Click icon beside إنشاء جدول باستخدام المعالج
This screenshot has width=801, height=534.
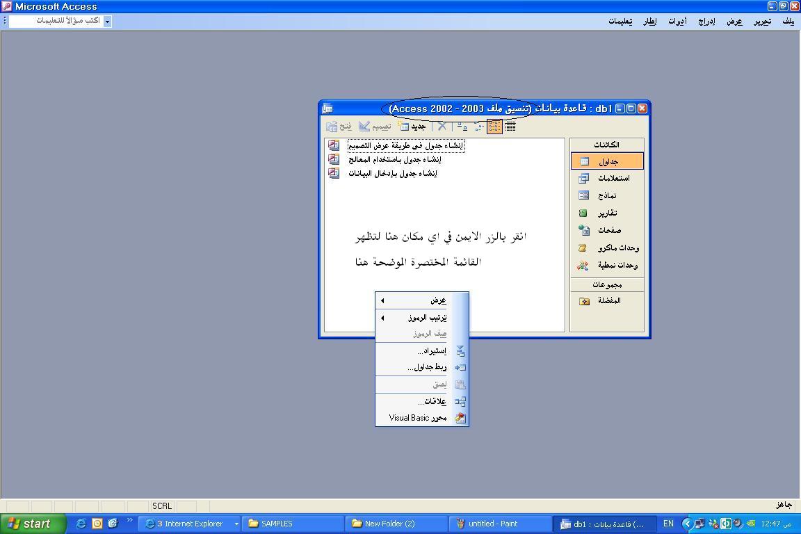coord(334,159)
